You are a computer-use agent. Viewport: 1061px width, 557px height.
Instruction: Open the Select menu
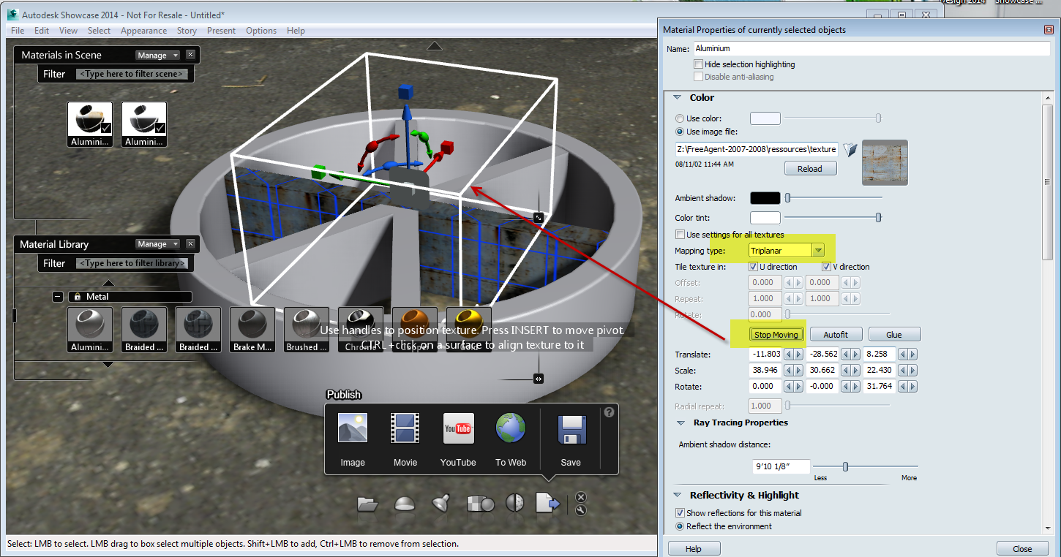(x=99, y=31)
